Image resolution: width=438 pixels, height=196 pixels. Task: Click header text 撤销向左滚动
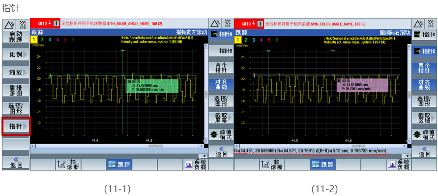192,32
